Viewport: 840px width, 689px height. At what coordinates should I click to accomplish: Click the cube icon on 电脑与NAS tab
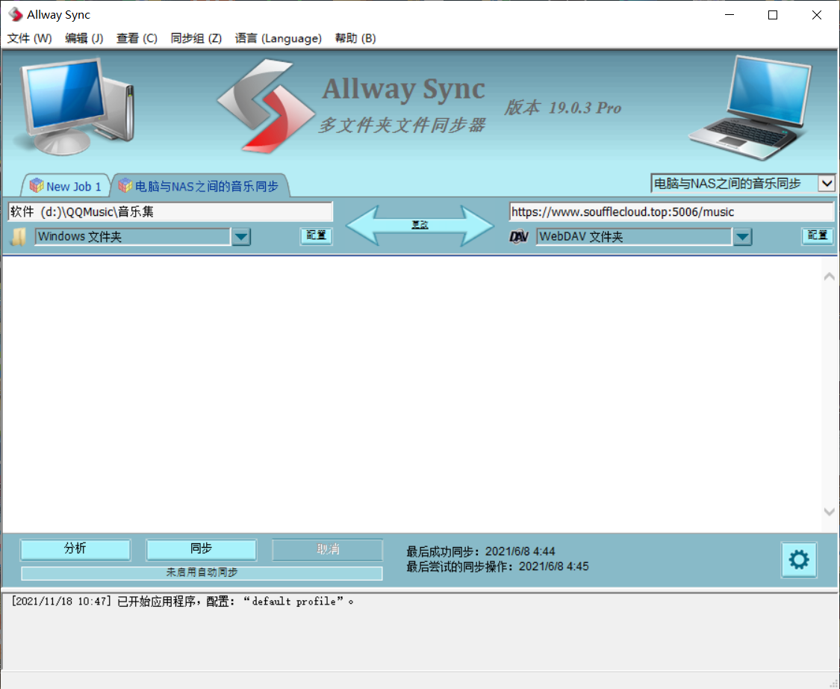click(x=125, y=185)
